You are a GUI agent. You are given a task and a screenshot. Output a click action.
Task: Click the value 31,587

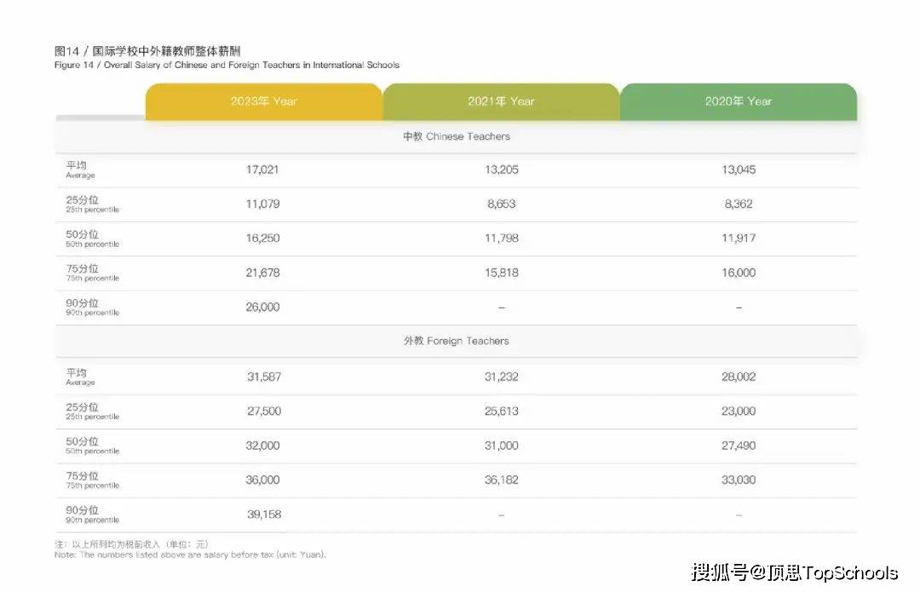[x=263, y=376]
